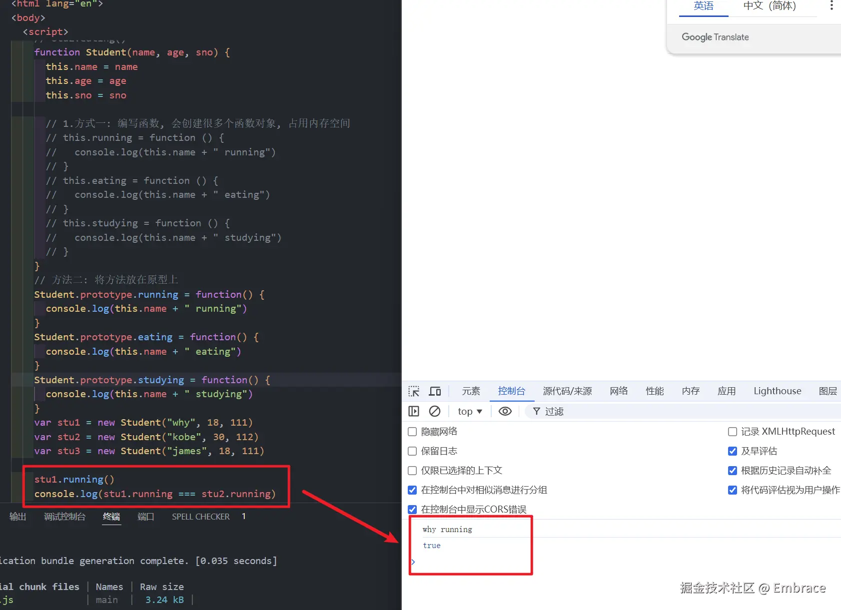The height and width of the screenshot is (610, 841).
Task: Select the 控制台 tab
Action: pyautogui.click(x=512, y=391)
